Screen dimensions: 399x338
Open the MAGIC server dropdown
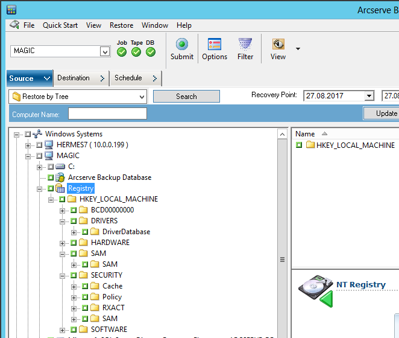click(x=105, y=52)
